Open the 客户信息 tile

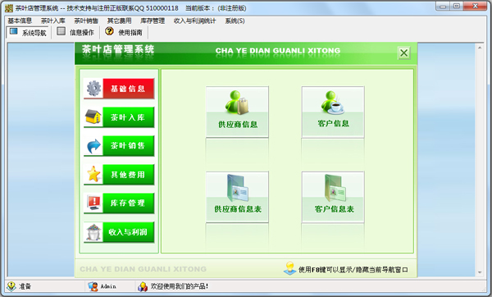[x=333, y=112]
